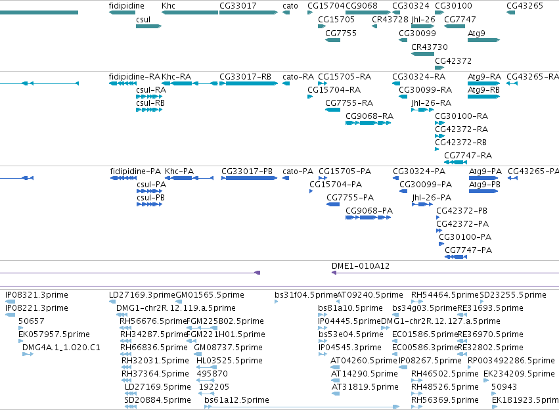Select the SD23255.5prime EST label

pyautogui.click(x=513, y=295)
